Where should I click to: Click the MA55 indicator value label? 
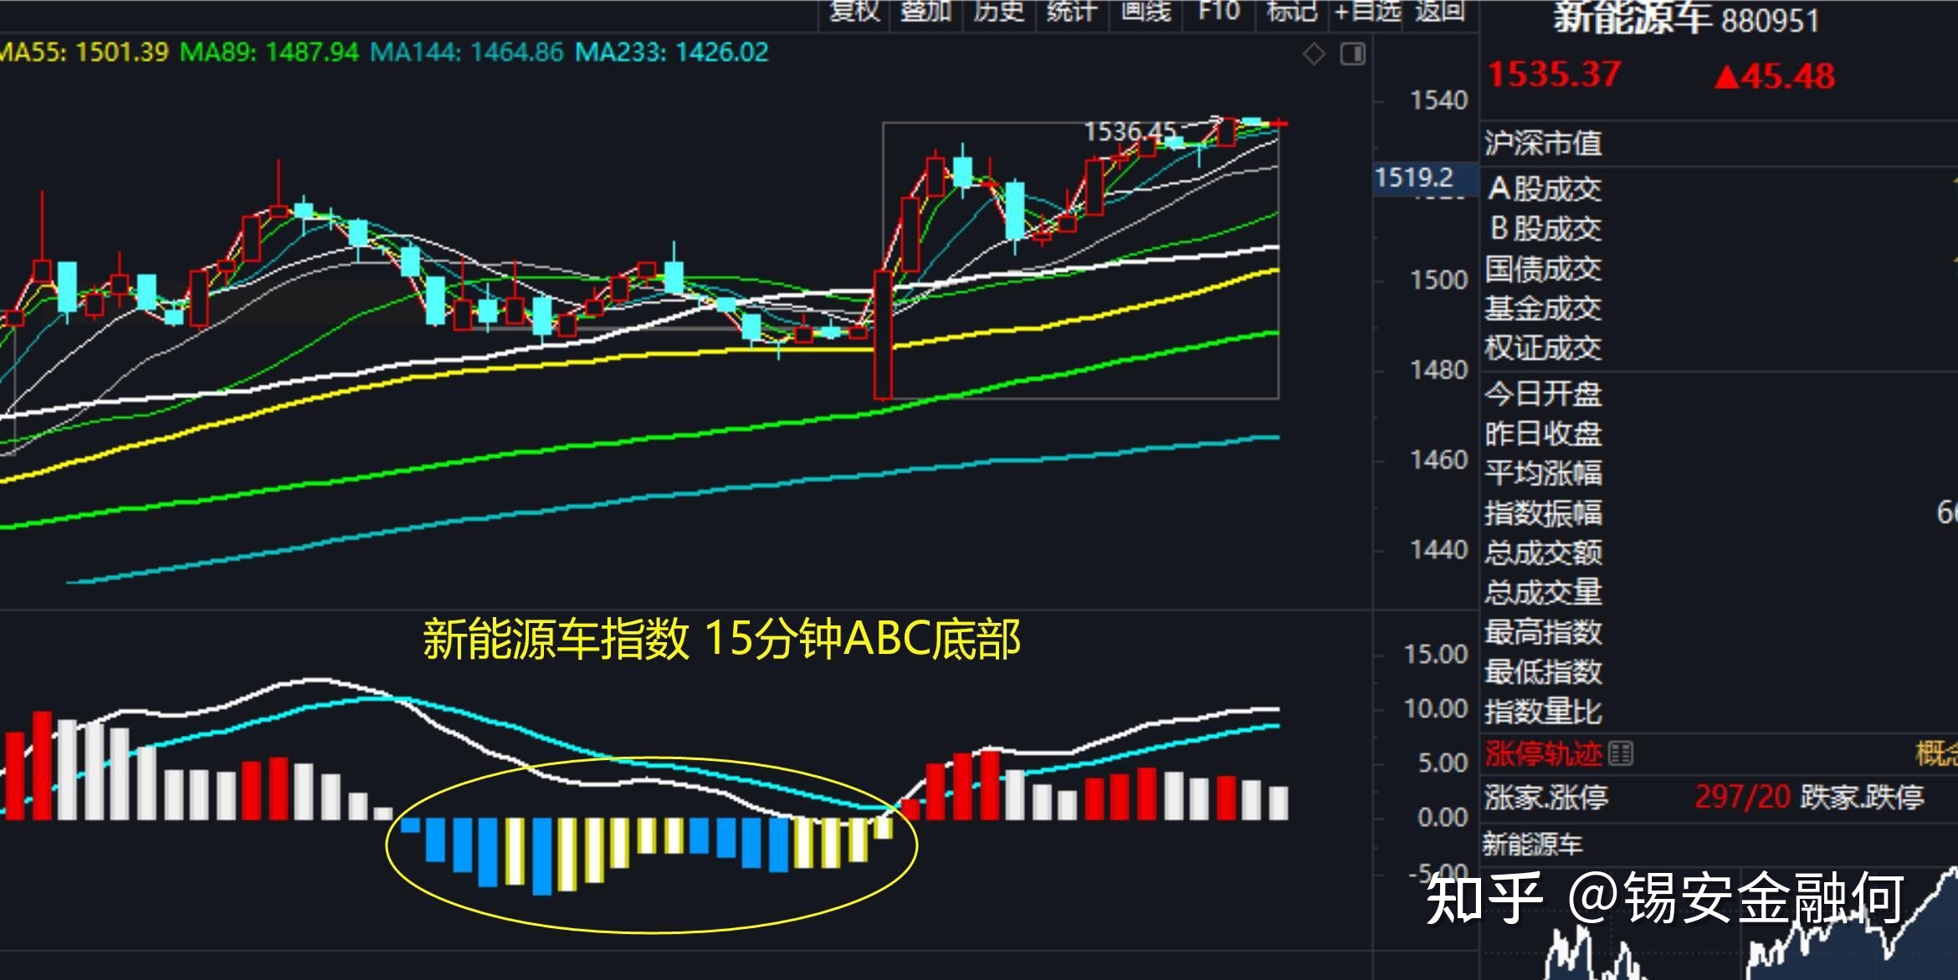(84, 52)
